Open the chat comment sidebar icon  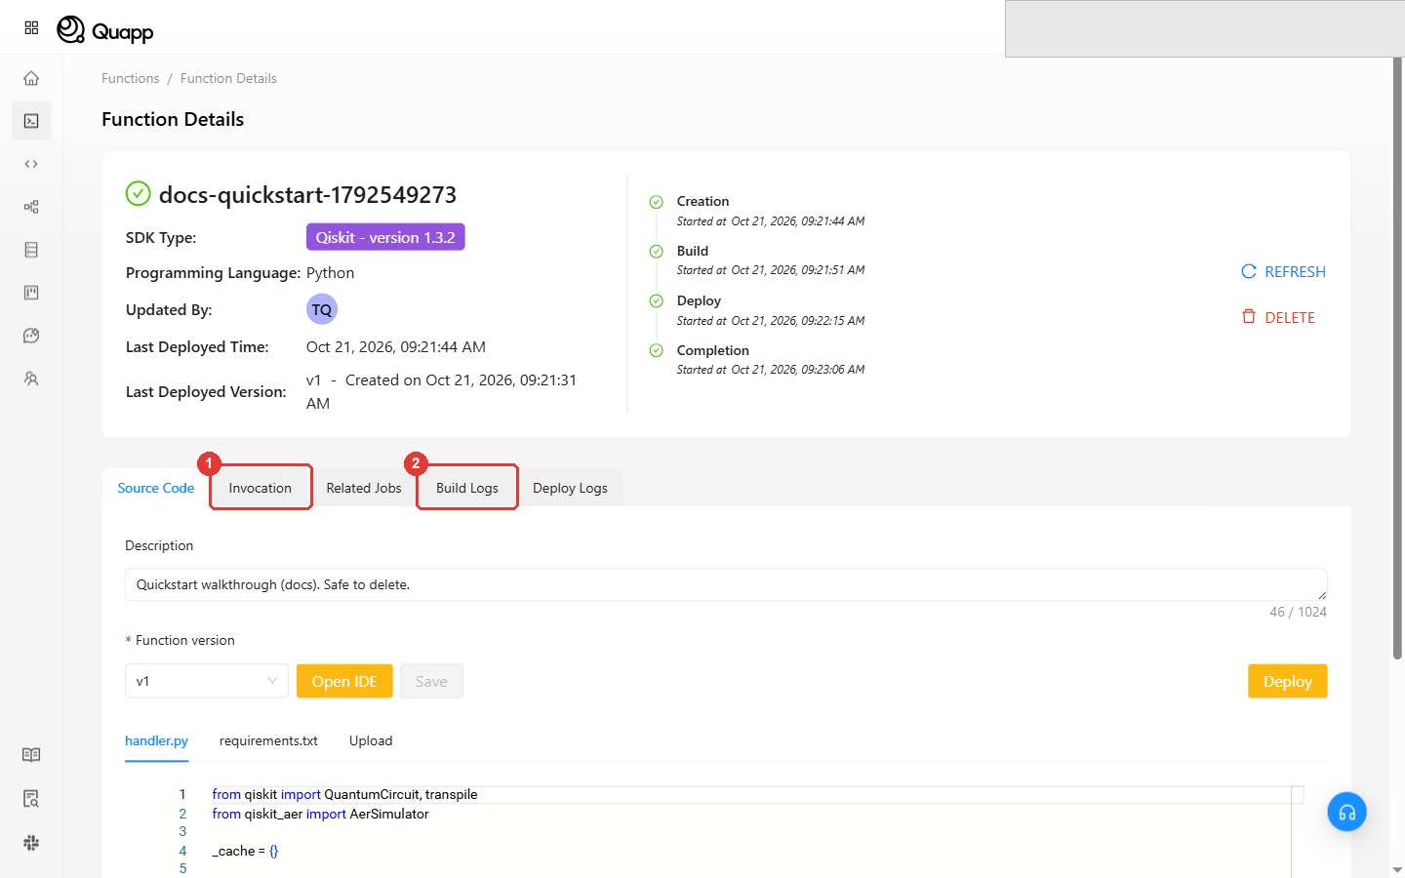[x=31, y=336]
